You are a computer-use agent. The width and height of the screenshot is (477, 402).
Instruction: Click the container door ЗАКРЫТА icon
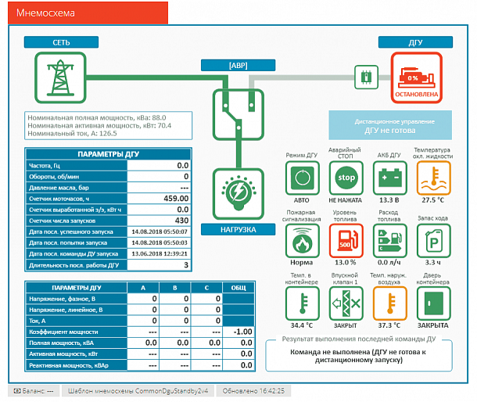433,303
